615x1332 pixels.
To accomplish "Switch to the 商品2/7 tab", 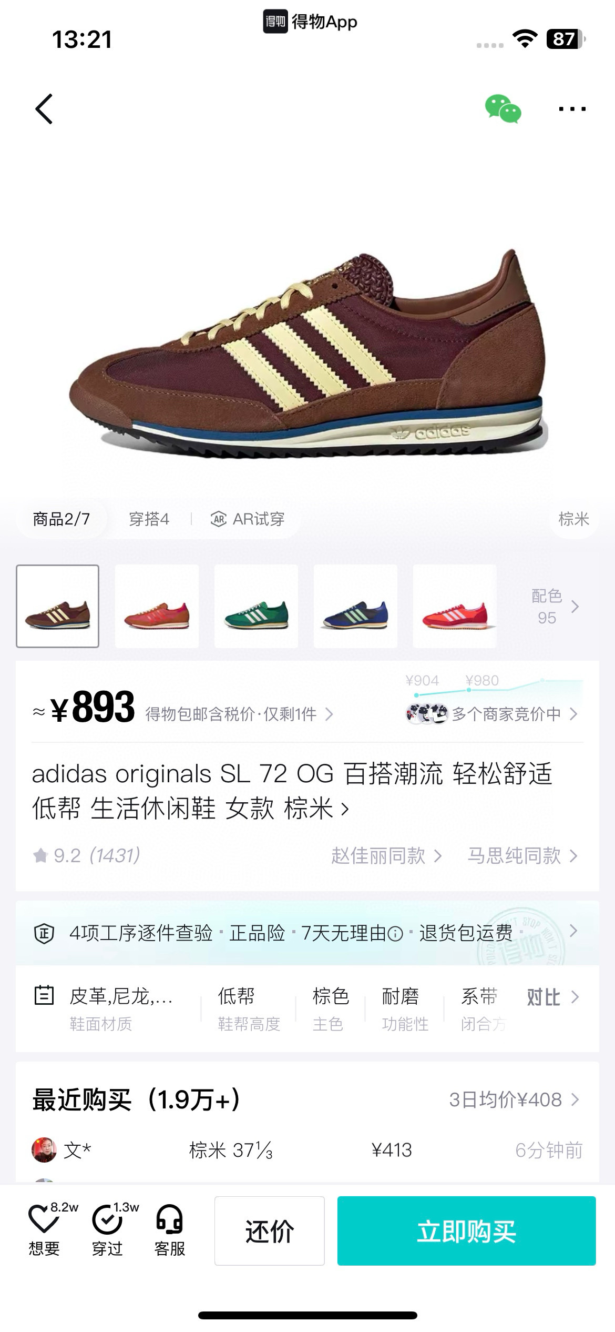I will click(61, 519).
